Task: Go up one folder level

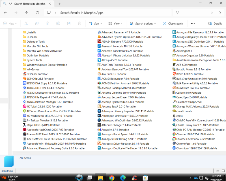Action: [27, 13]
